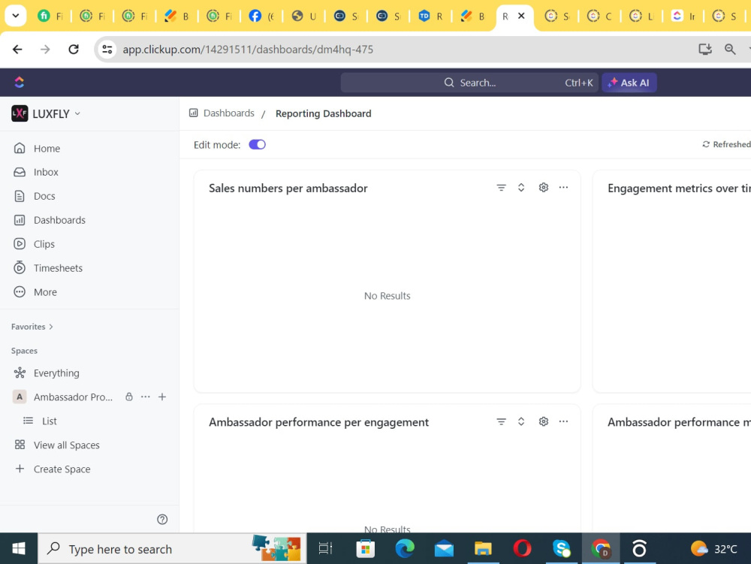This screenshot has width=751, height=564.
Task: Click the Ask AI button
Action: tap(629, 83)
